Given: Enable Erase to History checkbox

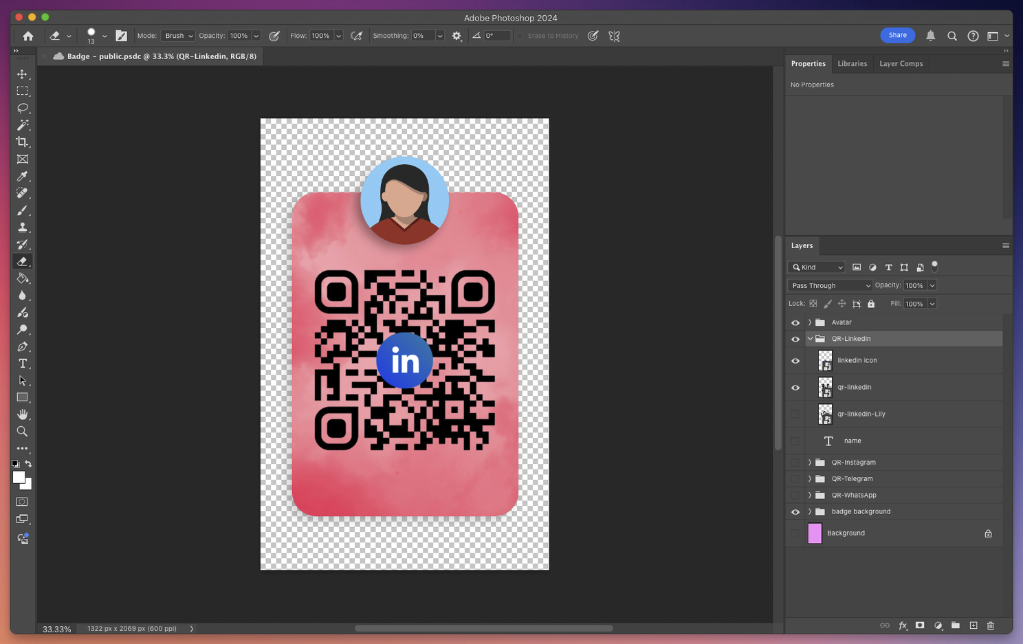Looking at the screenshot, I should [520, 36].
